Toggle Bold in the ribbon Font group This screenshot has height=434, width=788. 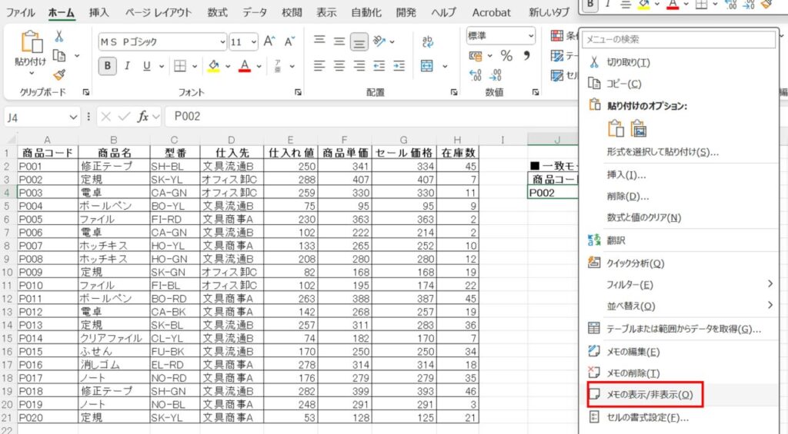click(107, 66)
